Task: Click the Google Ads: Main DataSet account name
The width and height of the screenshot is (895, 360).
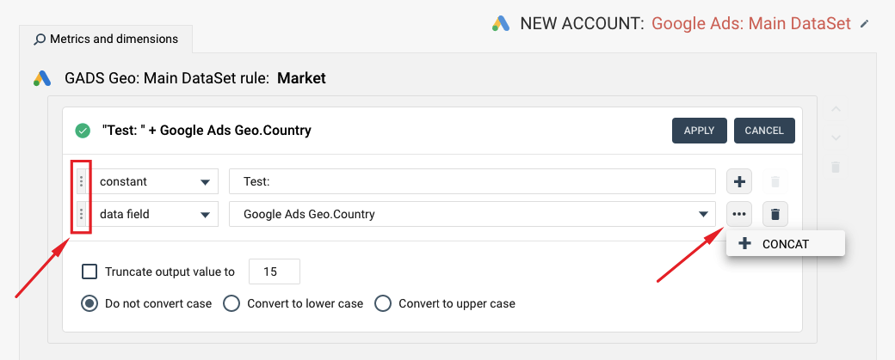Action: pyautogui.click(x=751, y=24)
